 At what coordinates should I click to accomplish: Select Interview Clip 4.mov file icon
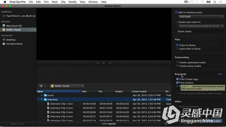(x=48, y=116)
